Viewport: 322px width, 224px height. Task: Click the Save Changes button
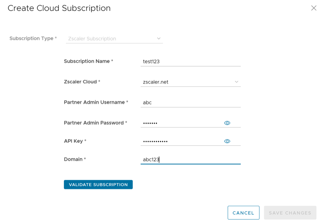pos(290,213)
